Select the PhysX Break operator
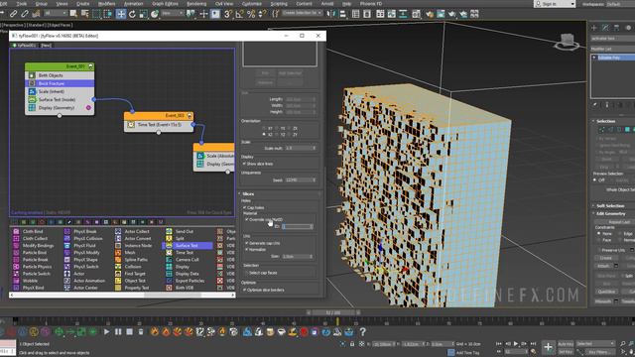This screenshot has height=357, width=635. click(85, 231)
